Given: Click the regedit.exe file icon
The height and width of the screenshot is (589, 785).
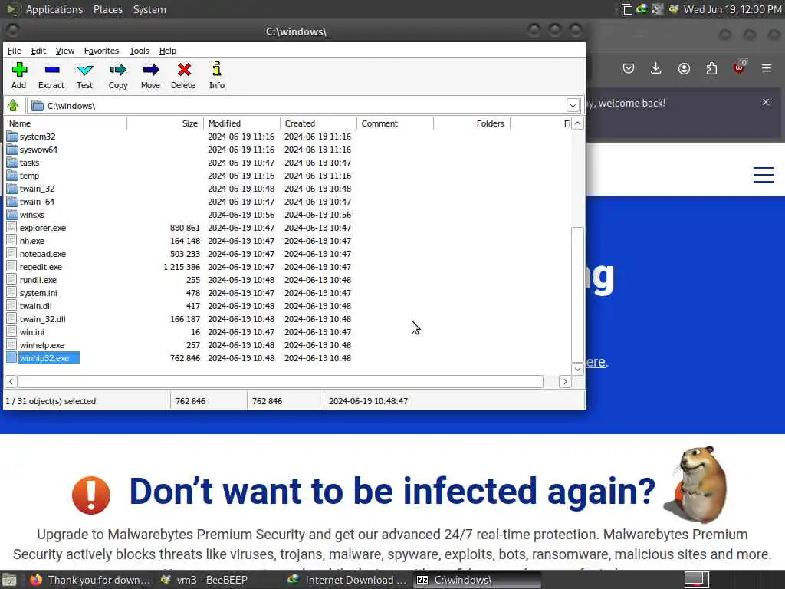Looking at the screenshot, I should coord(12,266).
